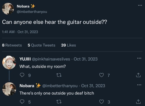Screen dimensions: 145x106
Task: Open Nobara's avatar on the reply
Action: (9, 89)
